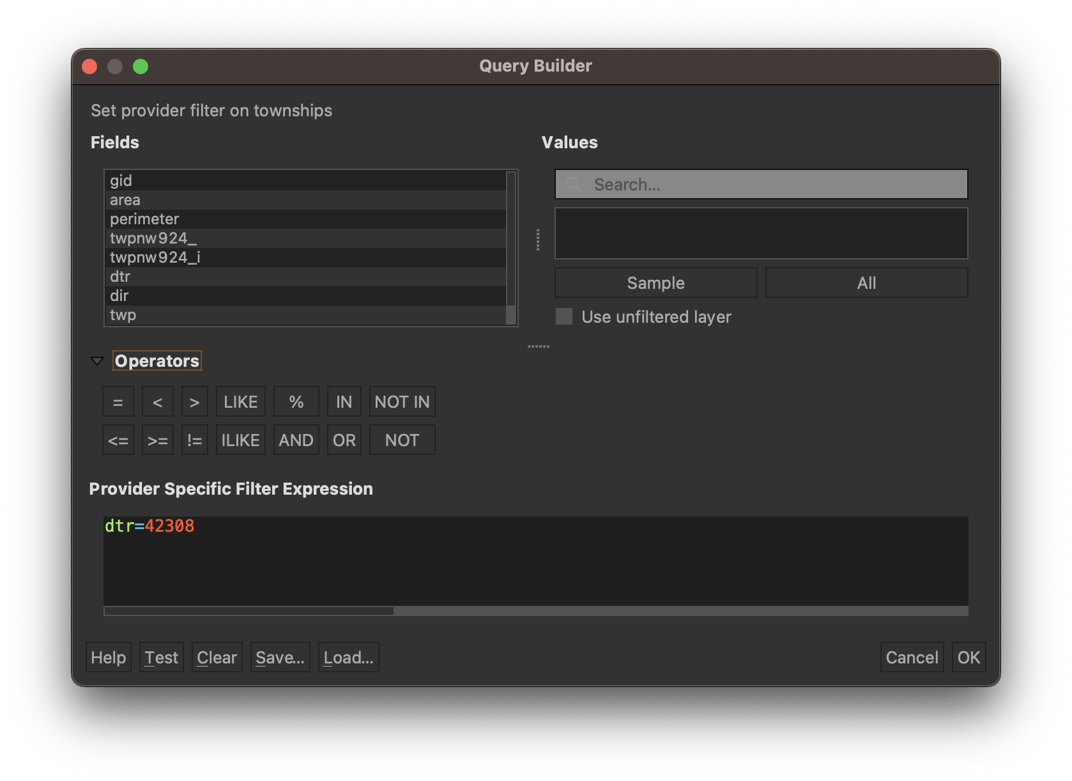This screenshot has width=1072, height=781.
Task: Click into the filter expression editor
Action: tap(536, 561)
